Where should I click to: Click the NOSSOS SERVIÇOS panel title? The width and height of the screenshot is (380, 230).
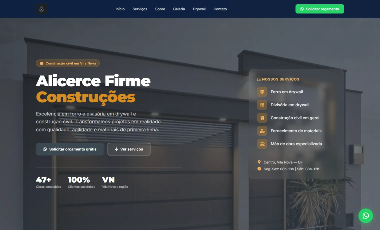click(x=280, y=79)
